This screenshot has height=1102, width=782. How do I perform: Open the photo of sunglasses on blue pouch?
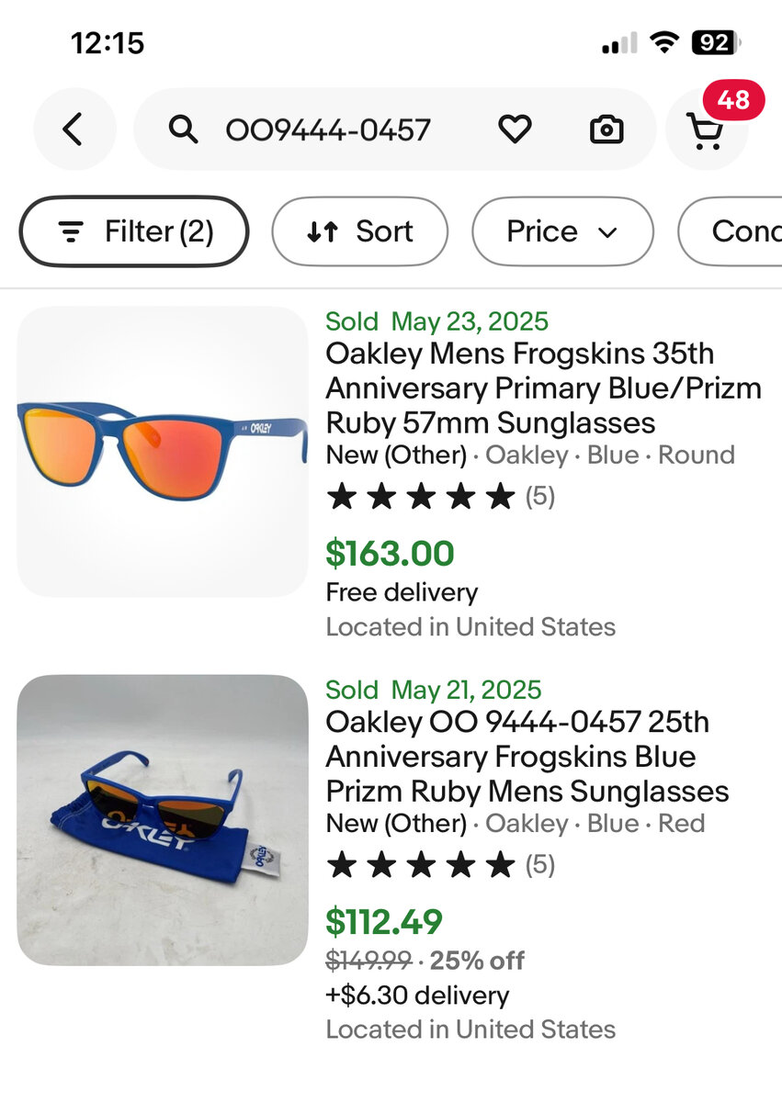163,820
